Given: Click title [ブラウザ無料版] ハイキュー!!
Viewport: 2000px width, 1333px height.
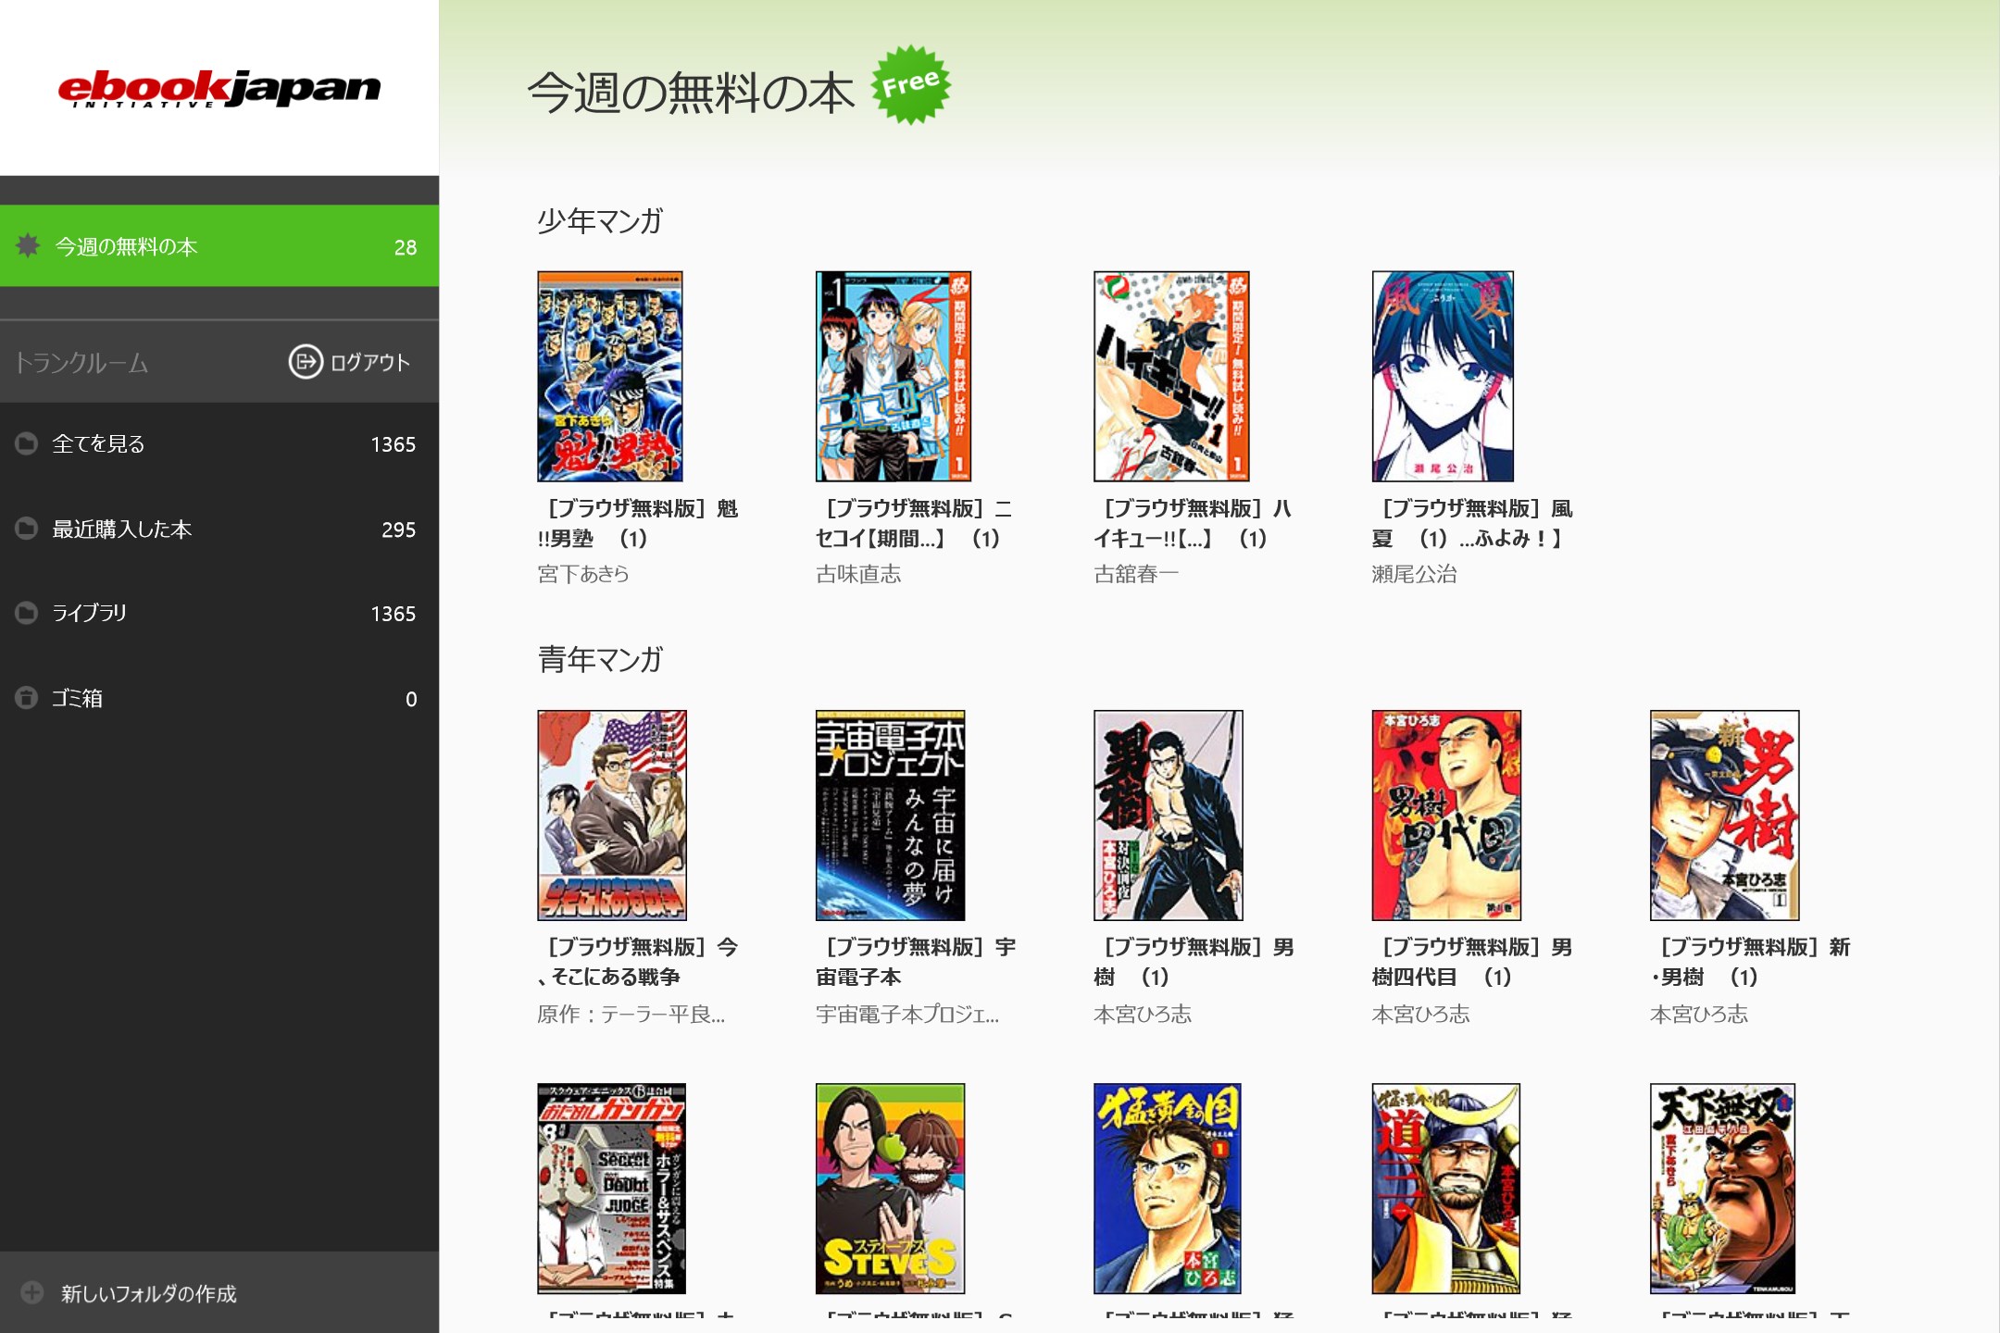Looking at the screenshot, I should (x=1193, y=523).
